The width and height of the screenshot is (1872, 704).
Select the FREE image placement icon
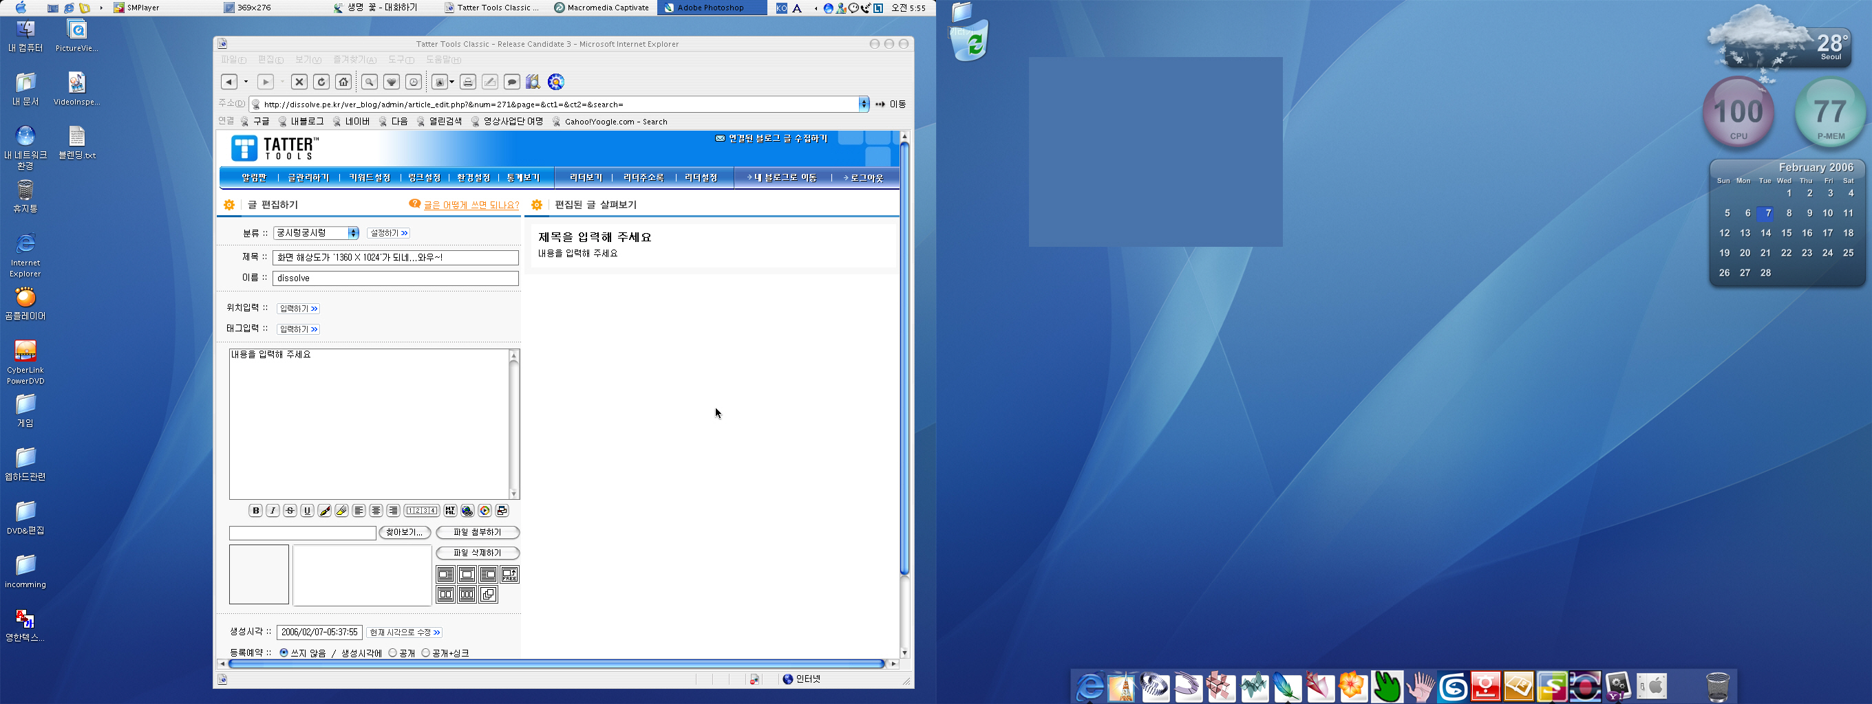coord(509,575)
